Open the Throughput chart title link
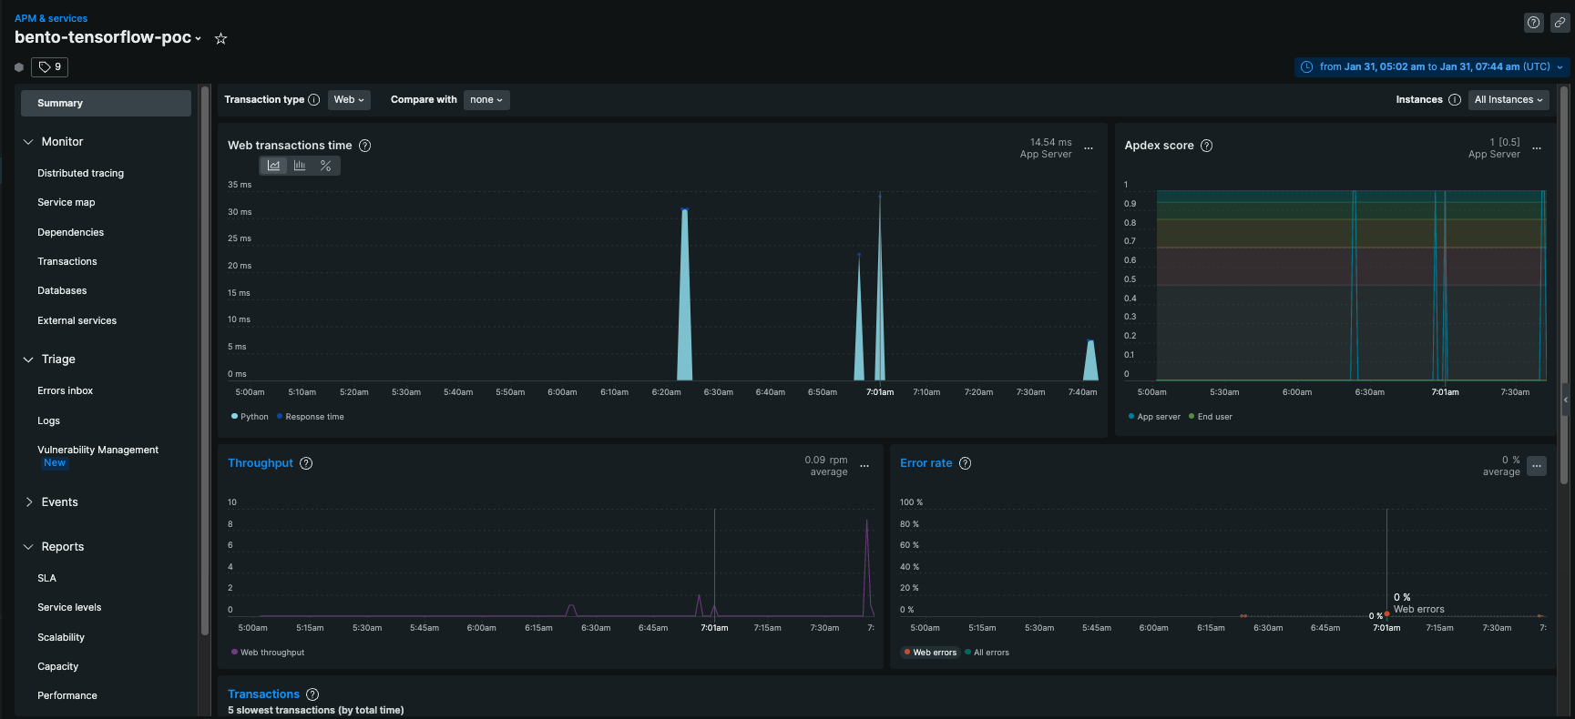1575x719 pixels. pyautogui.click(x=261, y=463)
